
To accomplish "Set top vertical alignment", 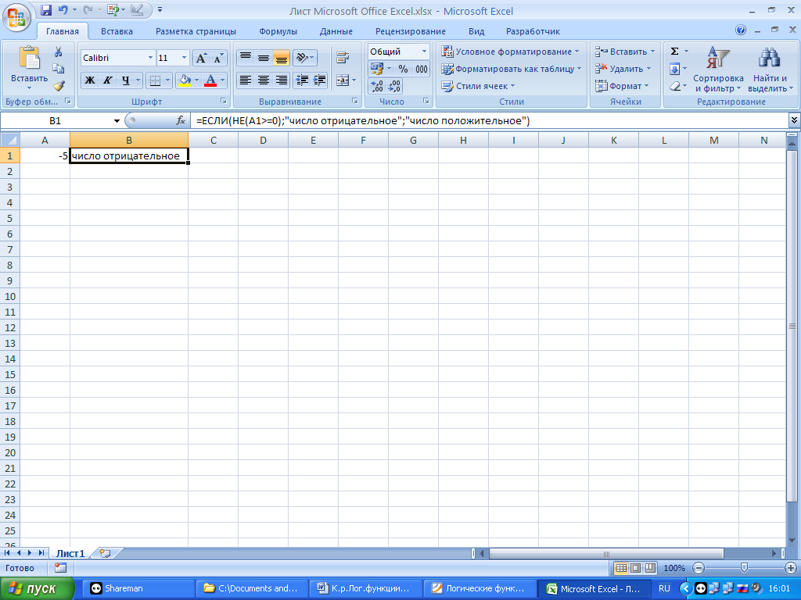I will pyautogui.click(x=246, y=58).
